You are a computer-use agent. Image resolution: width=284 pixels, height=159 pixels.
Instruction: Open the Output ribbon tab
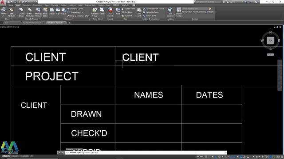point(63,5)
